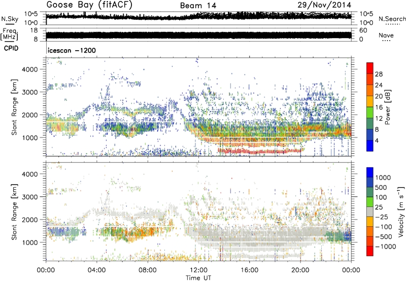
Task: Click the 'CPID' row label
Action: [11, 48]
